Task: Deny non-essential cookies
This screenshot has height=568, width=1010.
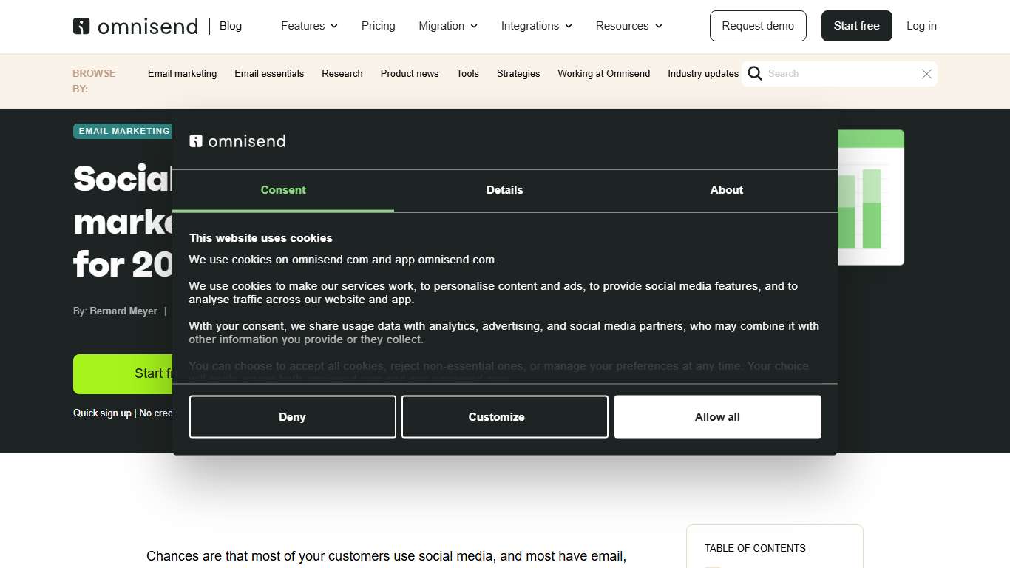Action: coord(292,416)
